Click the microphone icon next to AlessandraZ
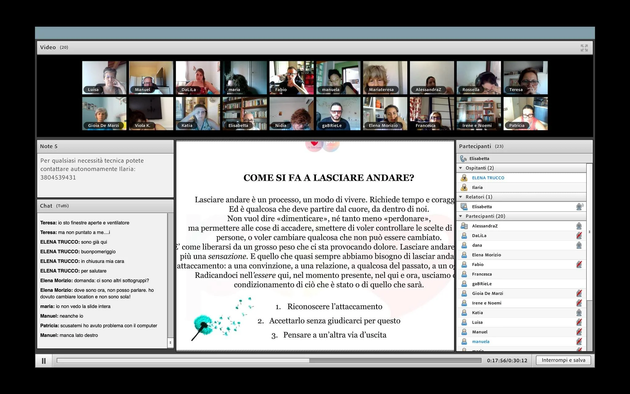Viewport: 630px width, 394px height. [x=579, y=226]
